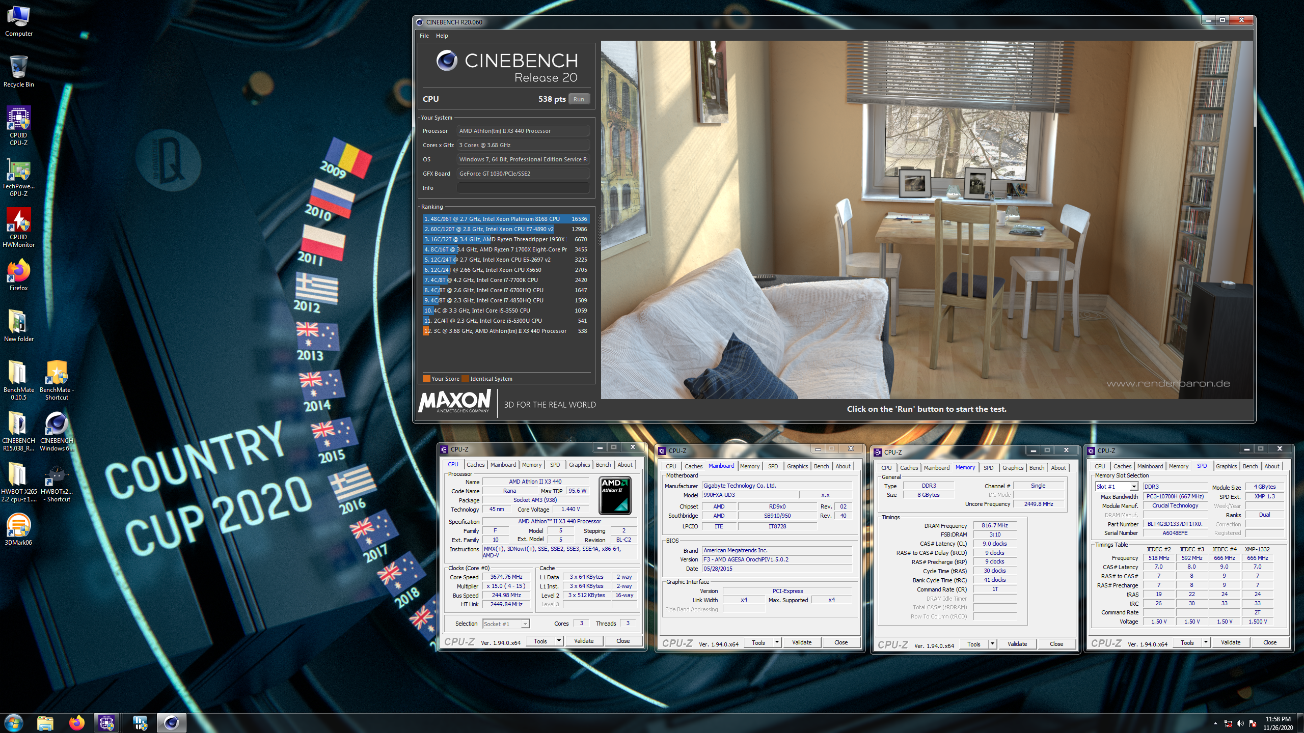Open Caches tab in first CPU-Z window
This screenshot has width=1304, height=733.
[475, 465]
